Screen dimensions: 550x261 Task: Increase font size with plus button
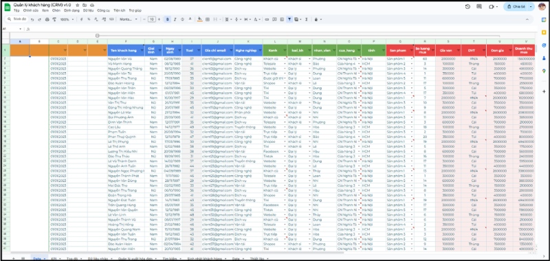(159, 20)
